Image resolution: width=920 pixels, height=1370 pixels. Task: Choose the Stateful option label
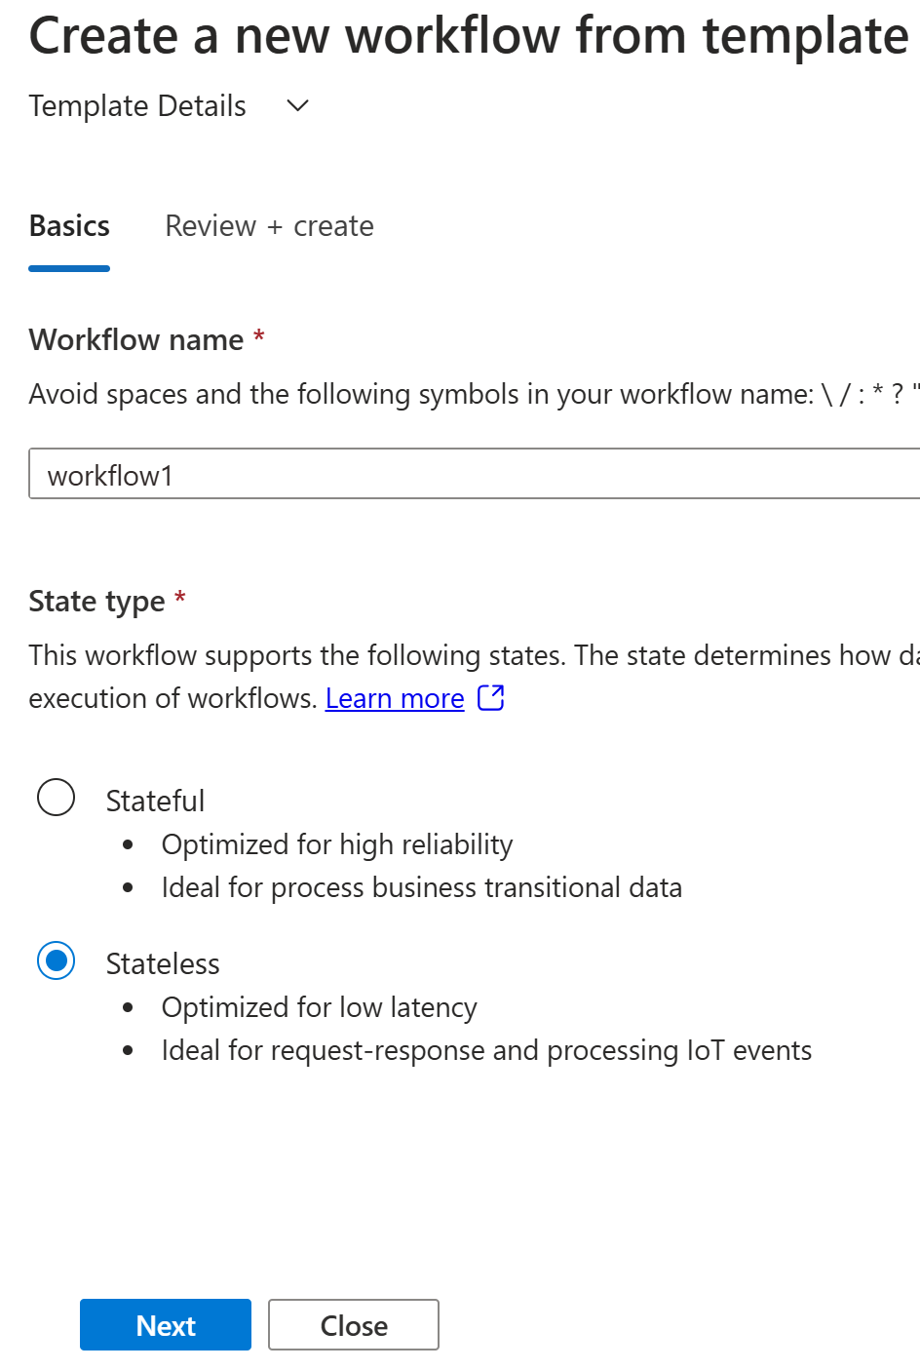click(155, 801)
